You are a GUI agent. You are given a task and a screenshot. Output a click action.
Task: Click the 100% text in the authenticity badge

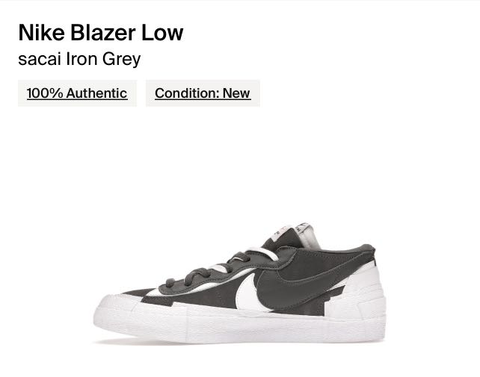pos(45,93)
